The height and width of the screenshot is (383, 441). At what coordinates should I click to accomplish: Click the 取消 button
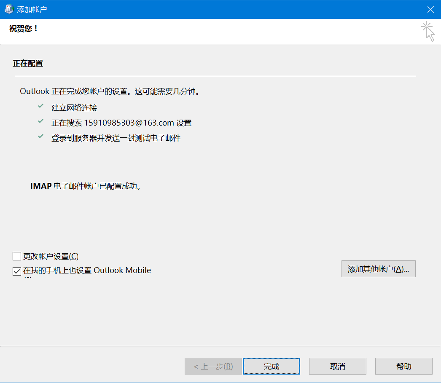click(338, 366)
